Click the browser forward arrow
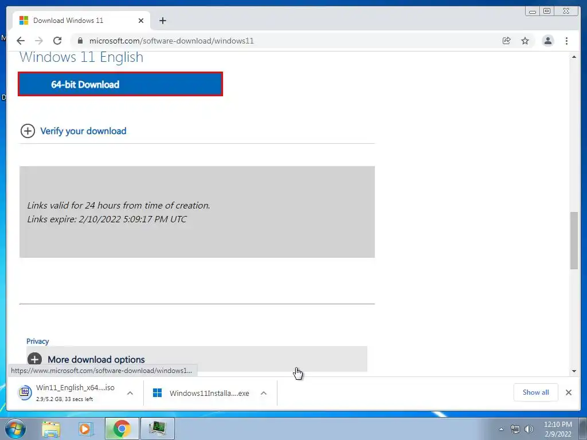 click(x=39, y=41)
